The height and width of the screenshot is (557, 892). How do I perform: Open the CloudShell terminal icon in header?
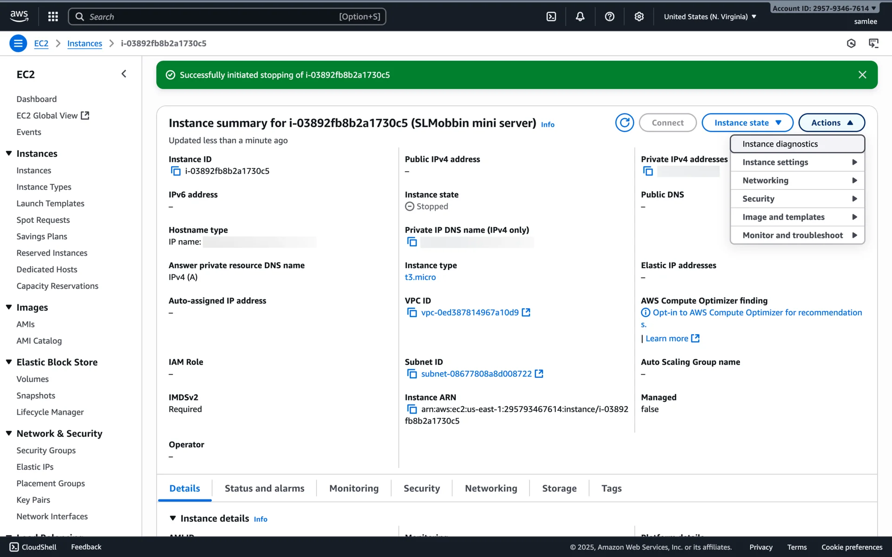click(551, 17)
